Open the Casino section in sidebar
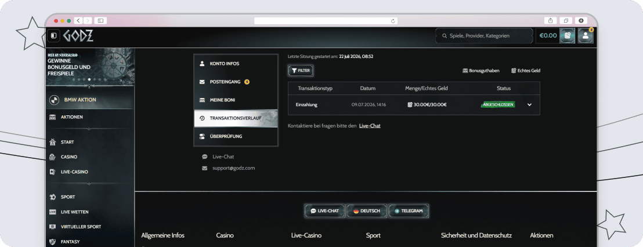 [x=69, y=157]
